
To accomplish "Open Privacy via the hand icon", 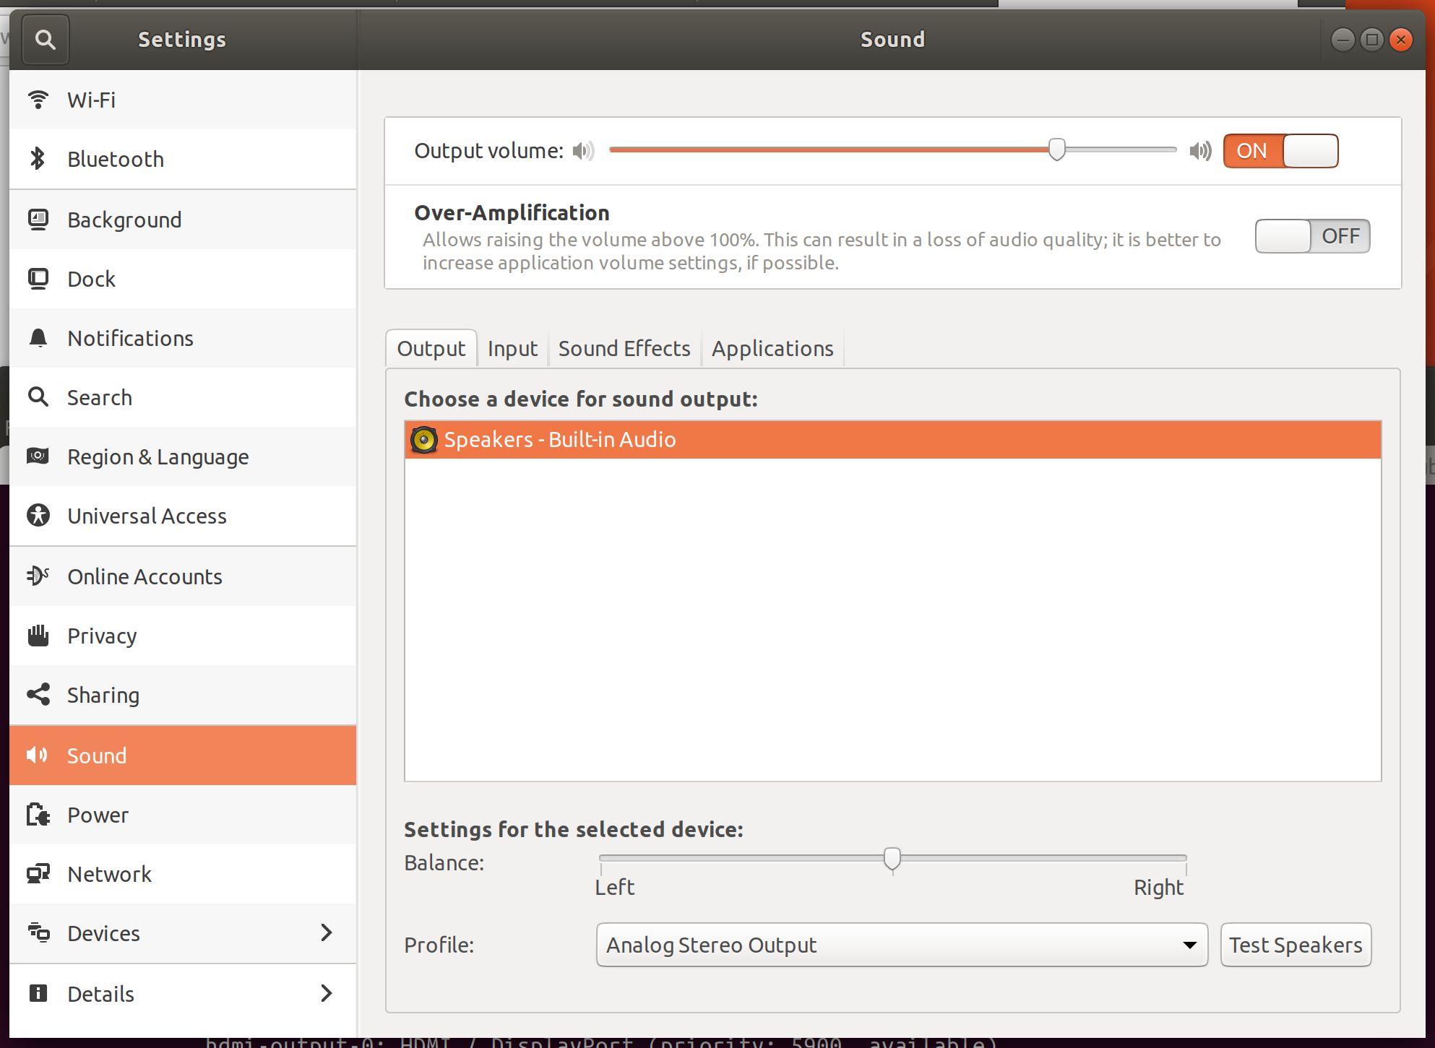I will pos(38,636).
